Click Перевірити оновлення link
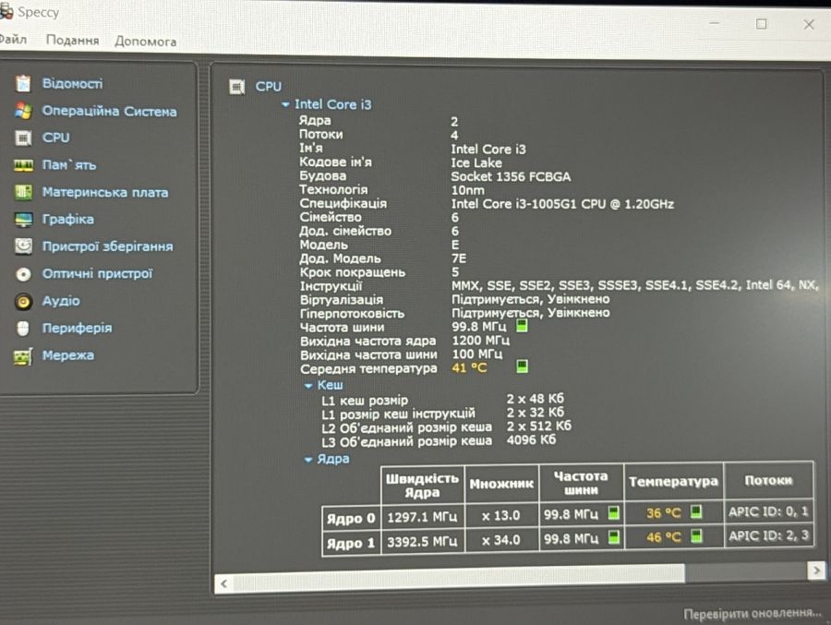The width and height of the screenshot is (831, 625). coord(752,613)
